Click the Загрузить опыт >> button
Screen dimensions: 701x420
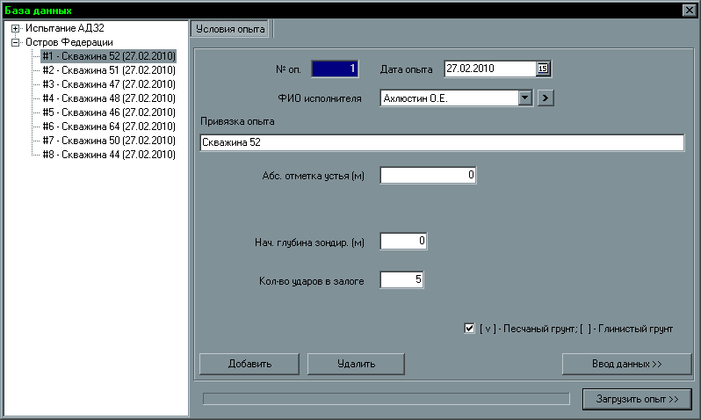coord(636,399)
